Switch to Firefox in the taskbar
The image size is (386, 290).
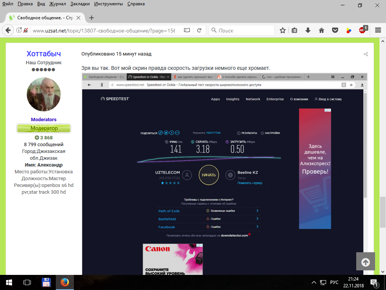(x=65, y=282)
